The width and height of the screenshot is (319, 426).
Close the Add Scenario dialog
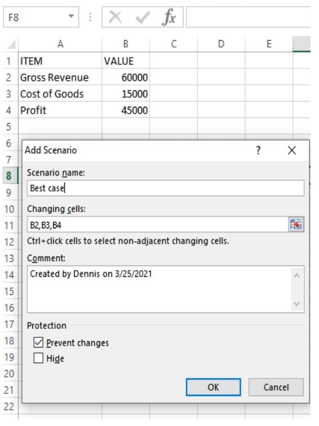click(x=292, y=150)
